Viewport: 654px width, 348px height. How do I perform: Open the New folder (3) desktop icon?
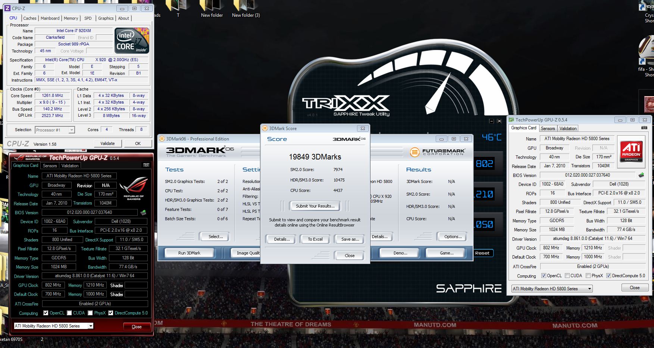tap(245, 9)
